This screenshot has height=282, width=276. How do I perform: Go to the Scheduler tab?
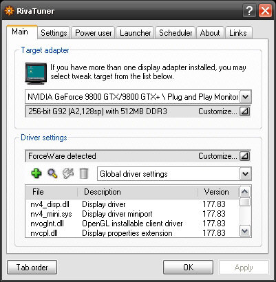pyautogui.click(x=176, y=33)
